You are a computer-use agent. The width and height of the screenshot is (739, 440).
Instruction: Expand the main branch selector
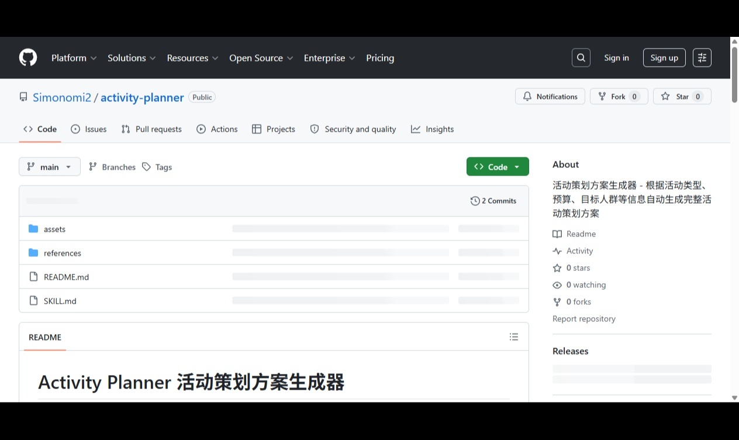tap(50, 167)
